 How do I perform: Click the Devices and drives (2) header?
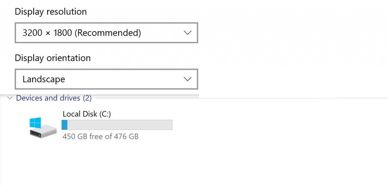54,98
